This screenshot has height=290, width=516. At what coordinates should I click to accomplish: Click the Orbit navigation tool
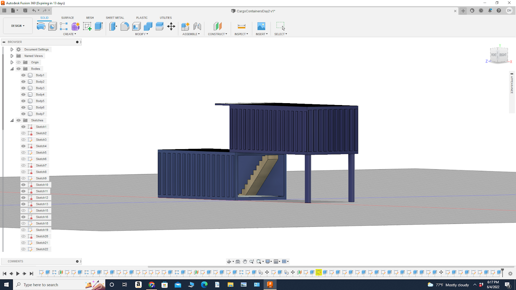pyautogui.click(x=229, y=262)
